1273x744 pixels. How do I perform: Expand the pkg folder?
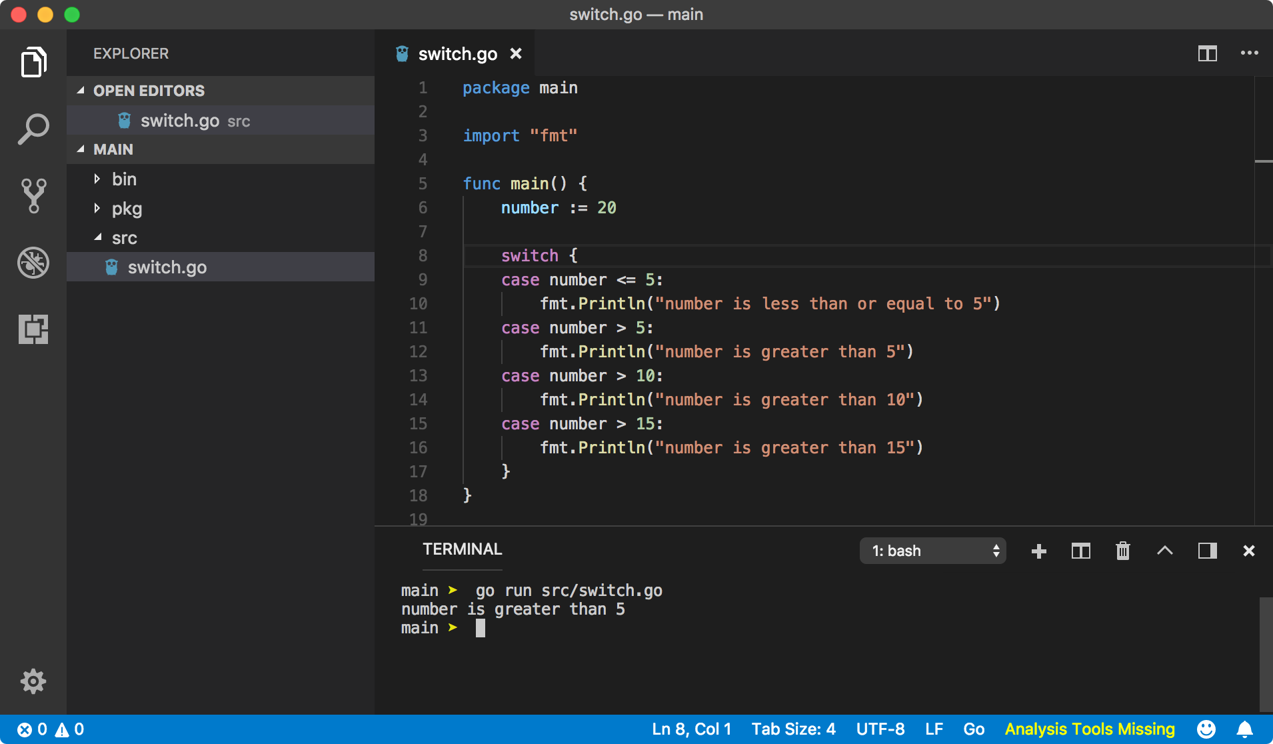point(127,209)
